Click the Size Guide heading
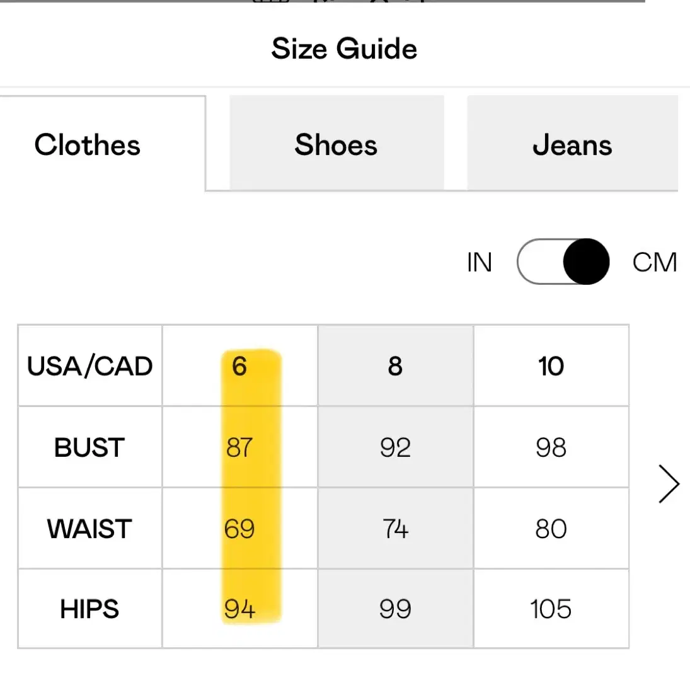The width and height of the screenshot is (690, 690). coord(344,49)
